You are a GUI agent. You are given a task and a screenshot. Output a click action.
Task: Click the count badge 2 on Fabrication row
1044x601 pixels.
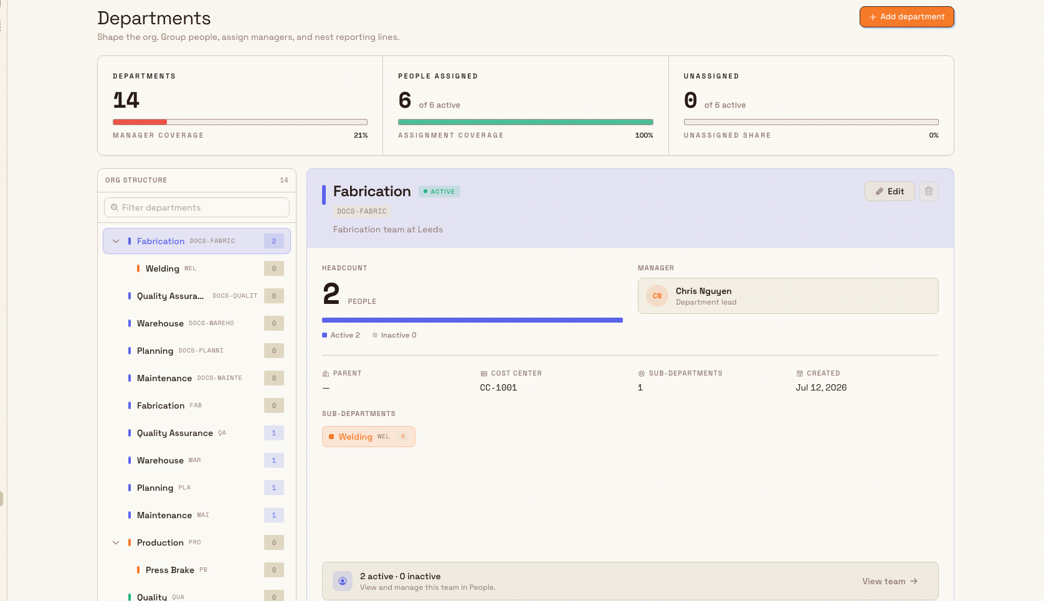coord(274,241)
